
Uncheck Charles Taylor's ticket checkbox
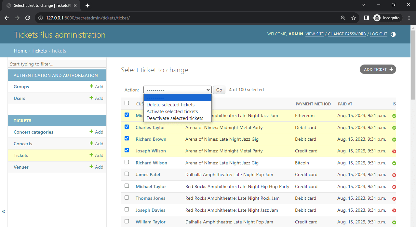(127, 126)
